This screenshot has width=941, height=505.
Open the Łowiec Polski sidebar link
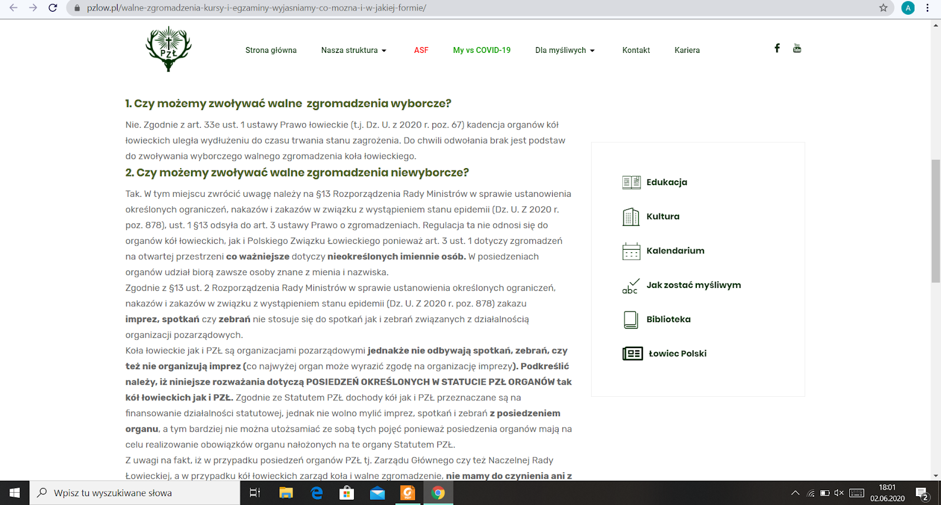[678, 353]
